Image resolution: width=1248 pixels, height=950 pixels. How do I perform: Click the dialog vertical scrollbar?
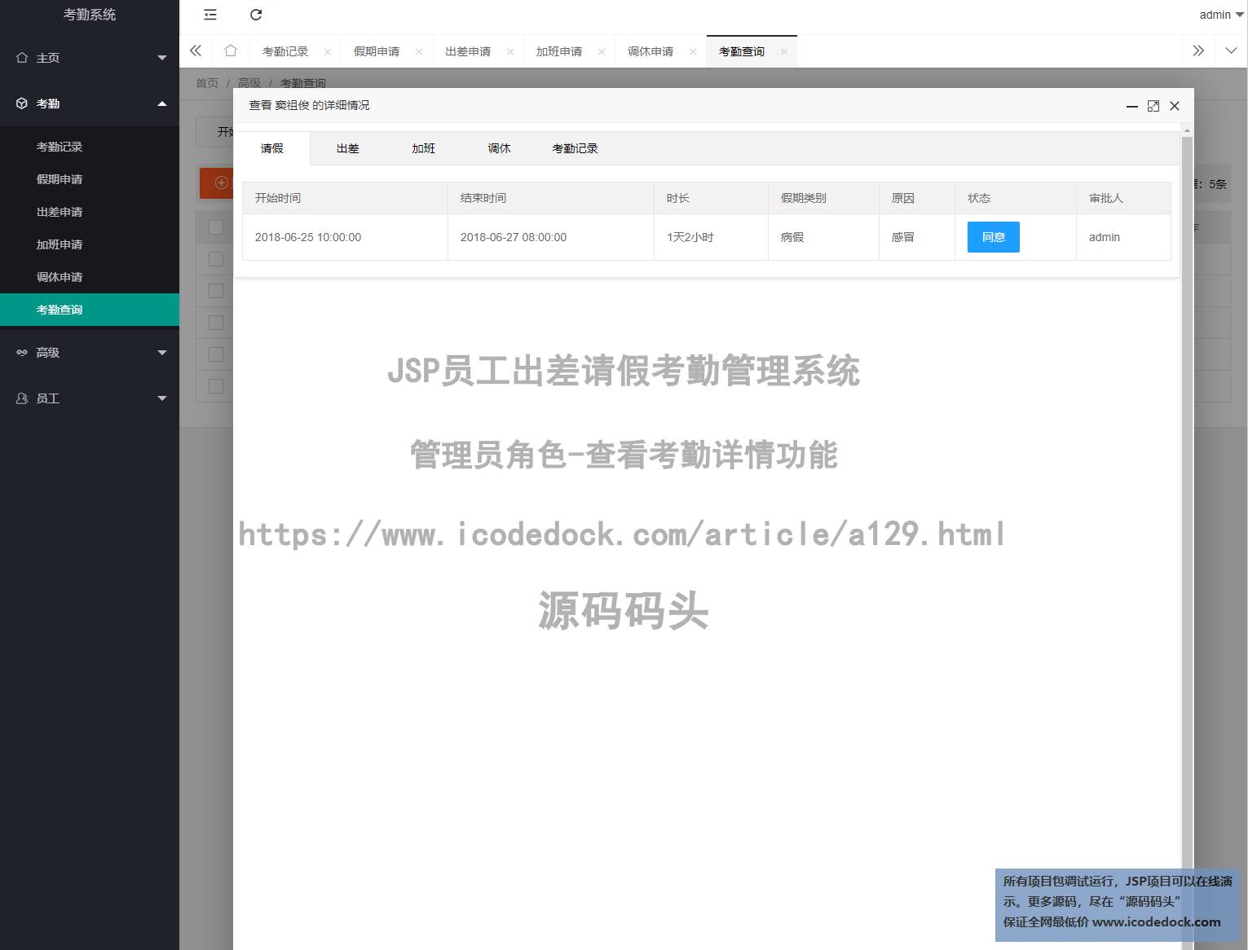coord(1187,538)
